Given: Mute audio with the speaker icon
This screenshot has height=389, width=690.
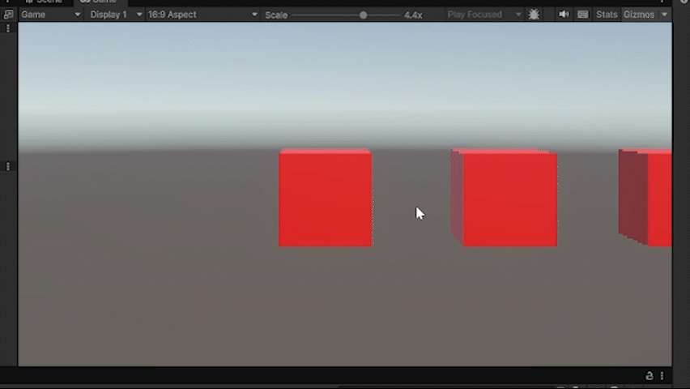Looking at the screenshot, I should click(564, 15).
